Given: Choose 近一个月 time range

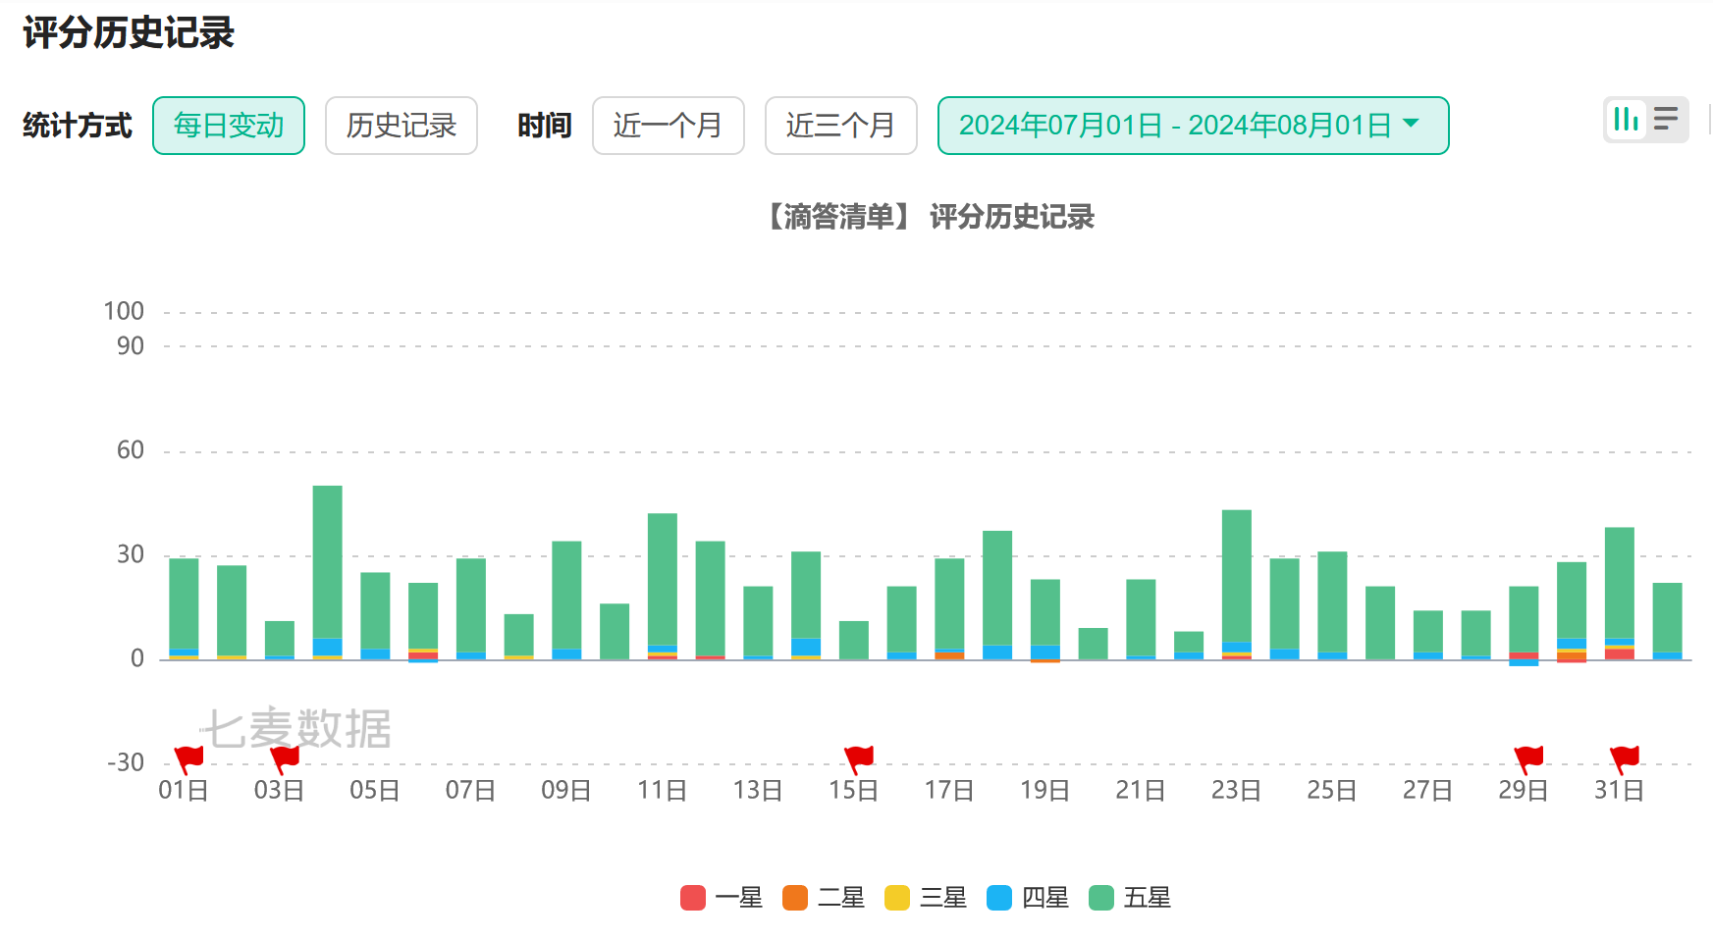Looking at the screenshot, I should coord(669,126).
